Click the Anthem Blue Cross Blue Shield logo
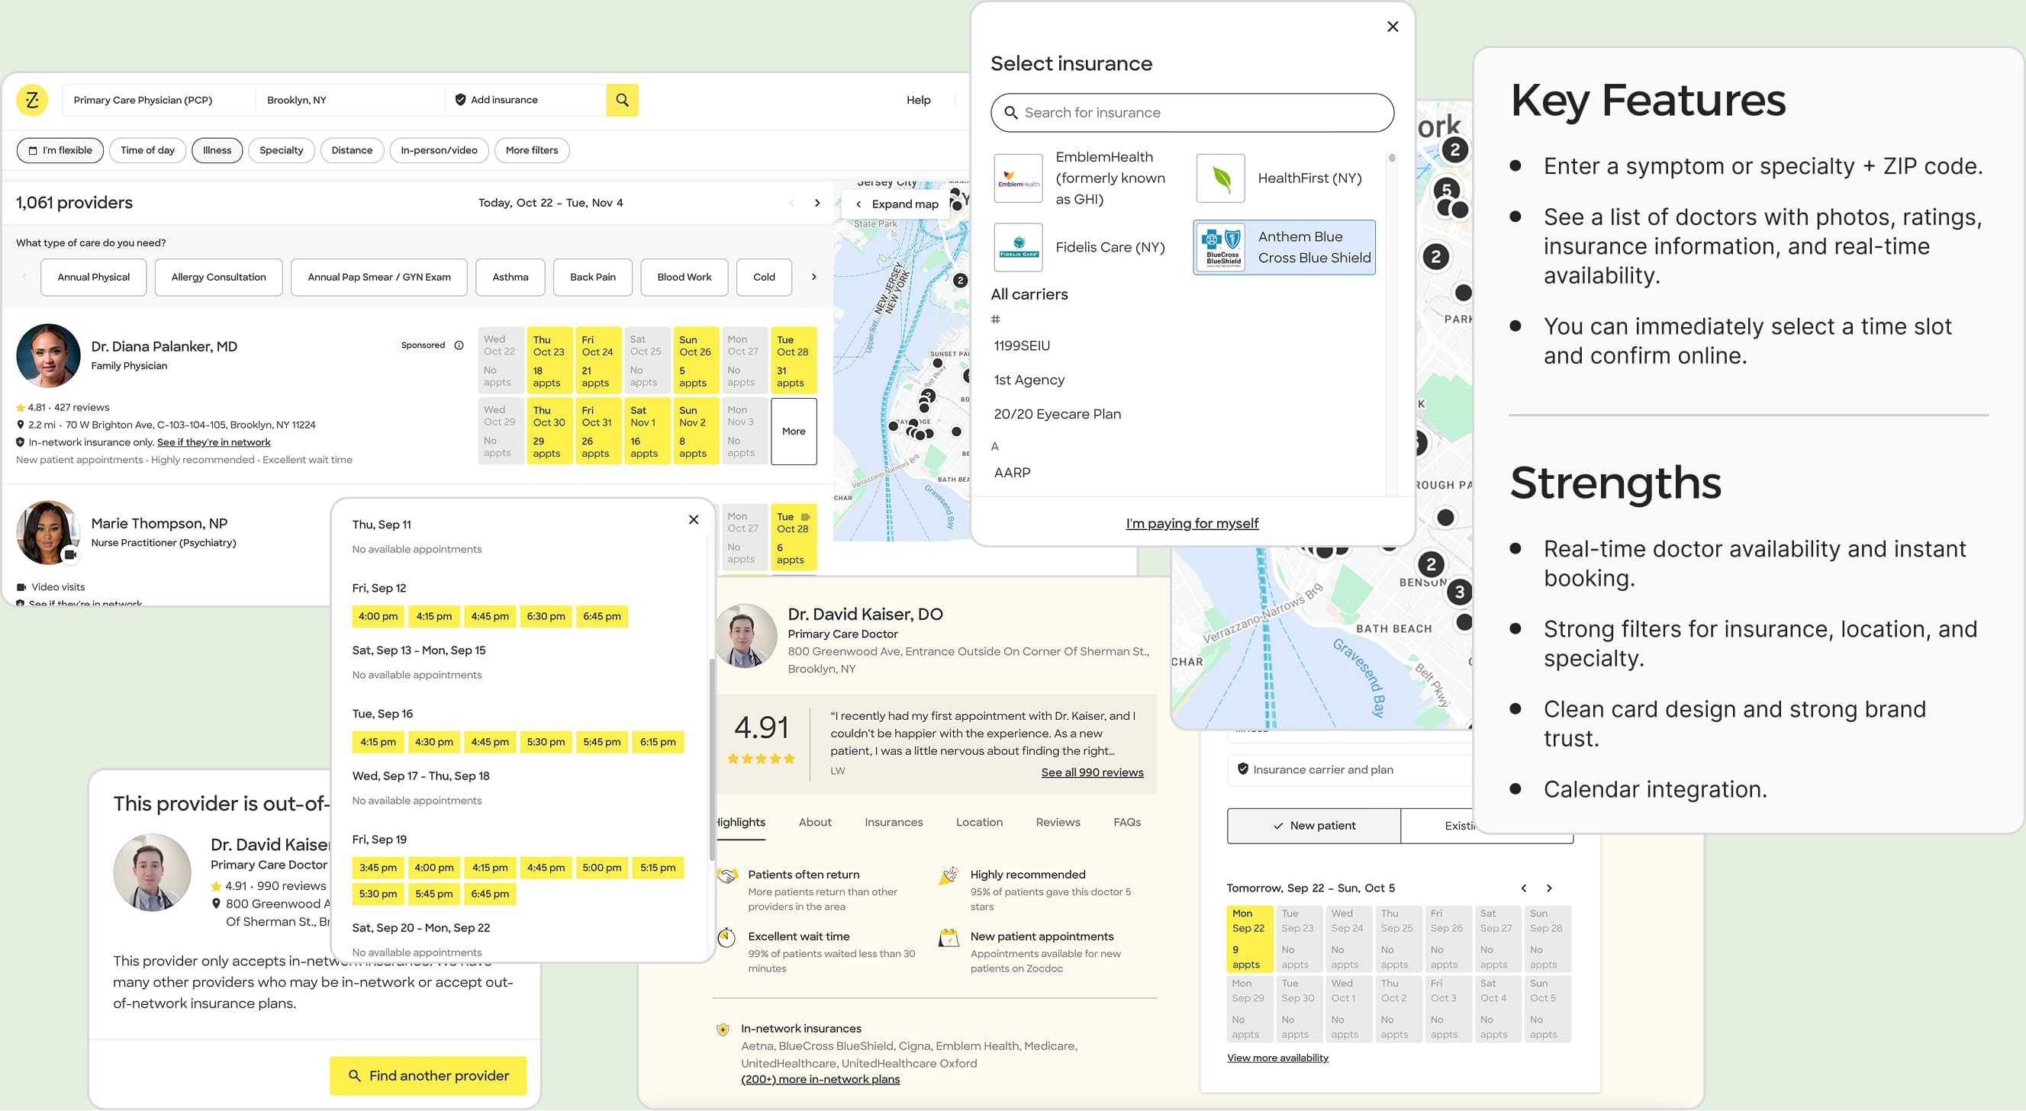This screenshot has height=1111, width=2026. pyautogui.click(x=1222, y=248)
